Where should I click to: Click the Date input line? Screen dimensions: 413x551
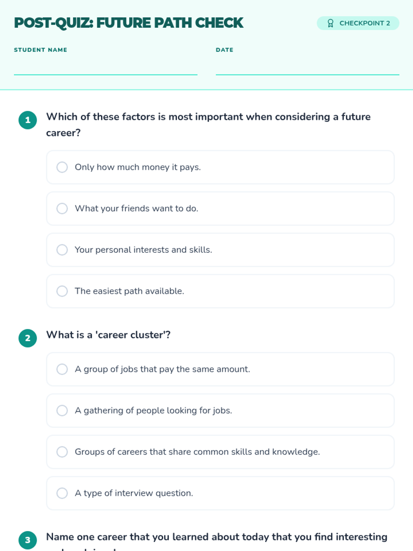click(307, 67)
